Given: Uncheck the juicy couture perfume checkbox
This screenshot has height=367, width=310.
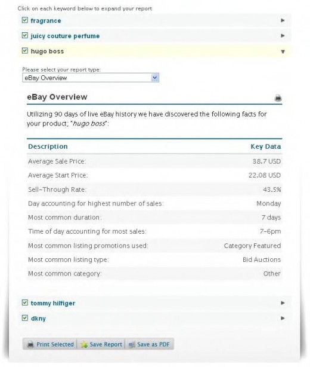Looking at the screenshot, I should 25,35.
